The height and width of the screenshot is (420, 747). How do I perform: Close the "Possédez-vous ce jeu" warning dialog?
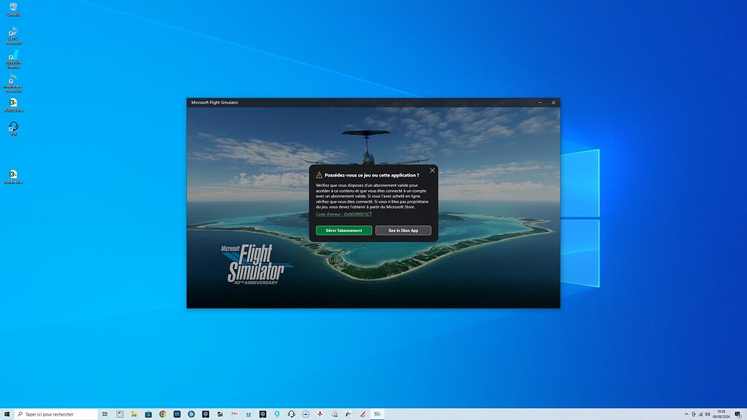tap(432, 170)
